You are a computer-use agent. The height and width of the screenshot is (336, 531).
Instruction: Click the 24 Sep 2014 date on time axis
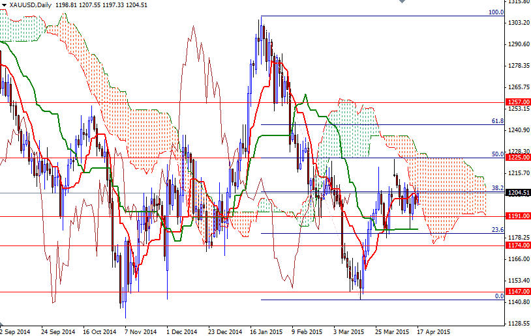pyautogui.click(x=57, y=331)
